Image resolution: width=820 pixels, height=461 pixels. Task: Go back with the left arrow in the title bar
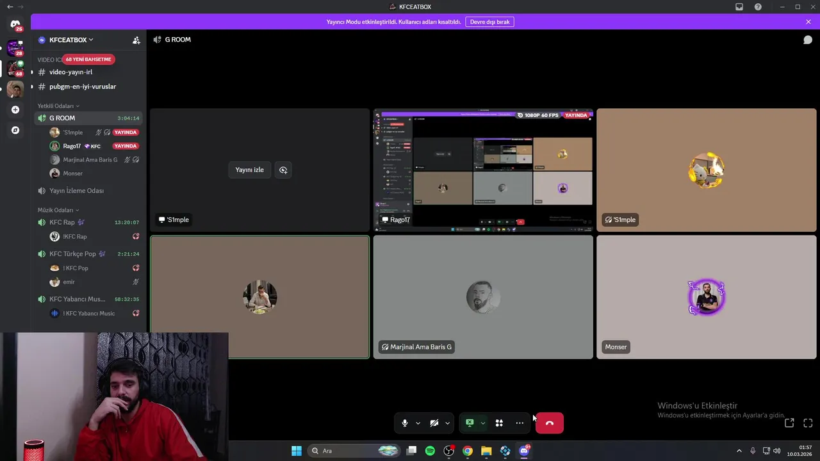(x=10, y=6)
